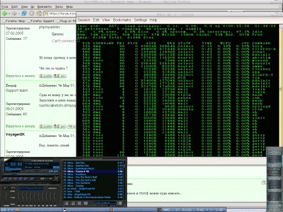Open Firefox Edit menu
283x212 pixels.
point(14,7)
